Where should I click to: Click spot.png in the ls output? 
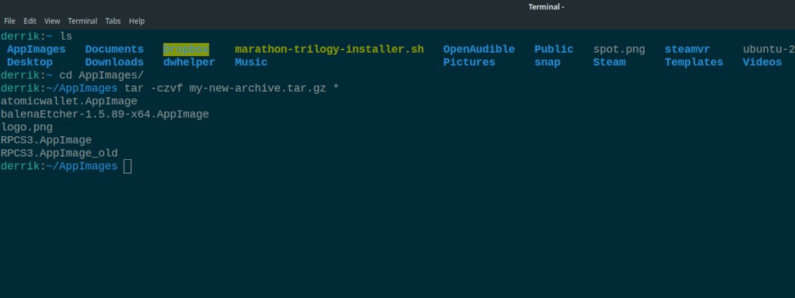[619, 49]
